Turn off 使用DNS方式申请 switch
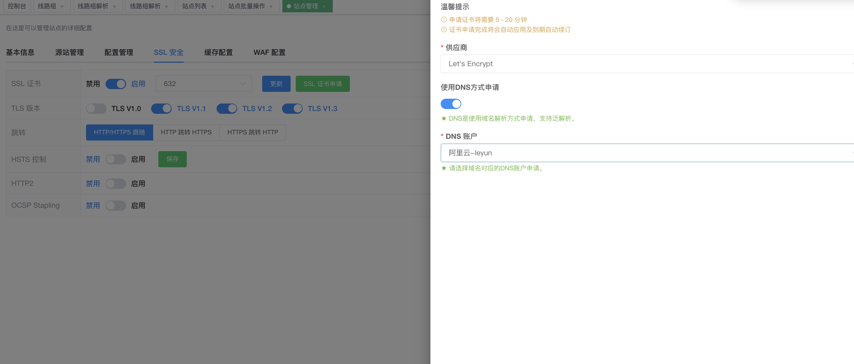 click(451, 104)
